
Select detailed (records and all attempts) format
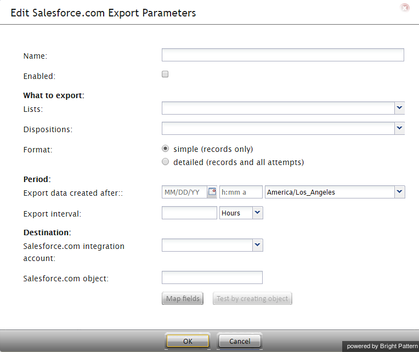[166, 162]
